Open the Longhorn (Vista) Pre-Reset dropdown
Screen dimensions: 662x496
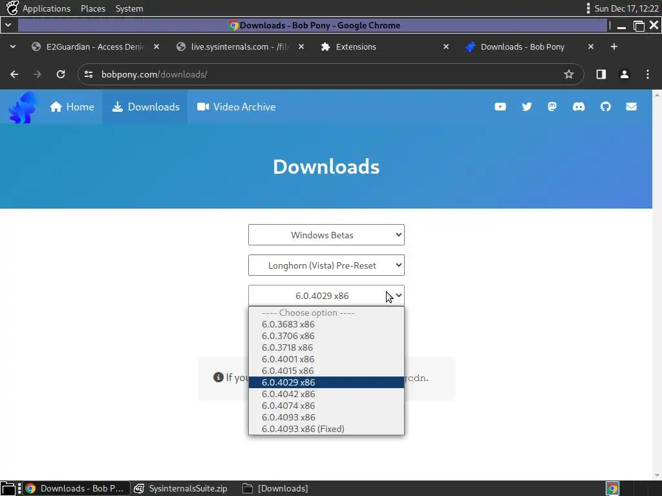click(326, 265)
